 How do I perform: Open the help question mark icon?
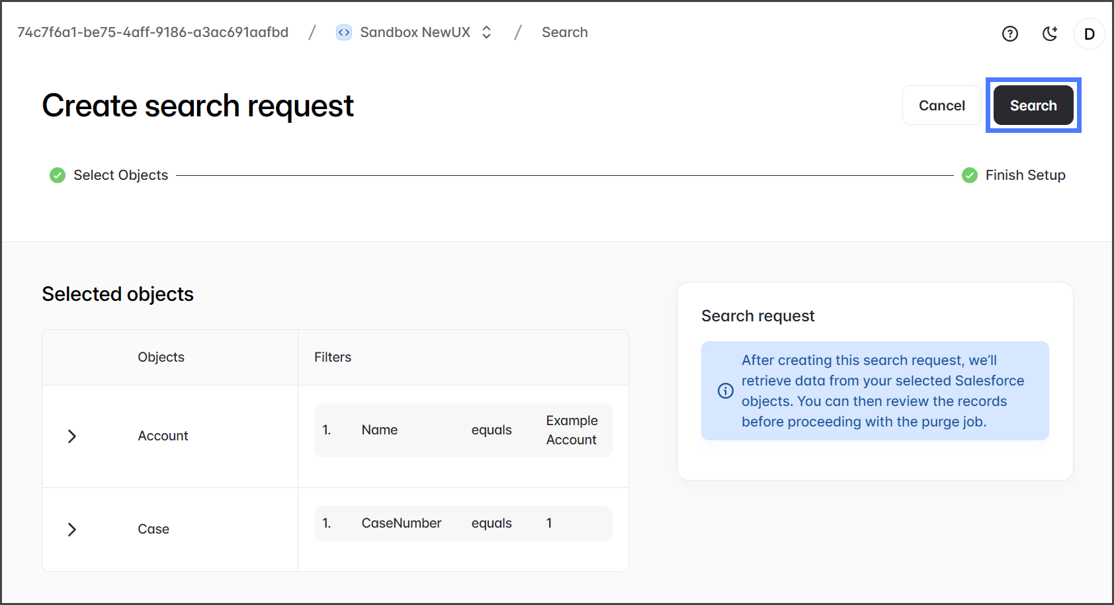1009,34
